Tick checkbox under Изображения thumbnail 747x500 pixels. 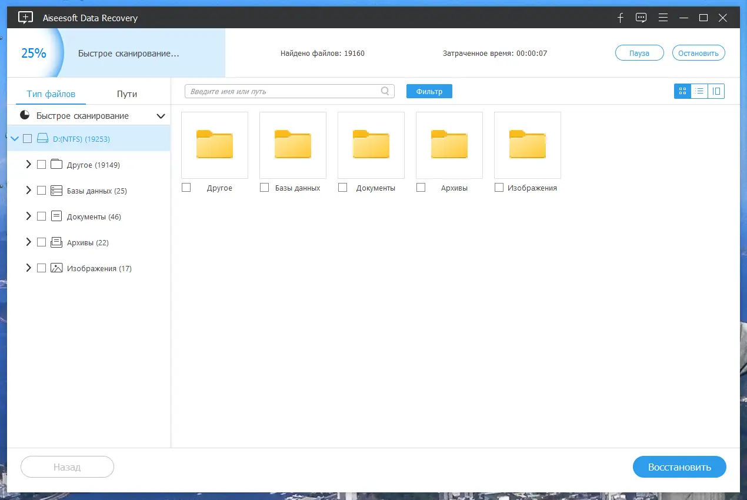(499, 188)
